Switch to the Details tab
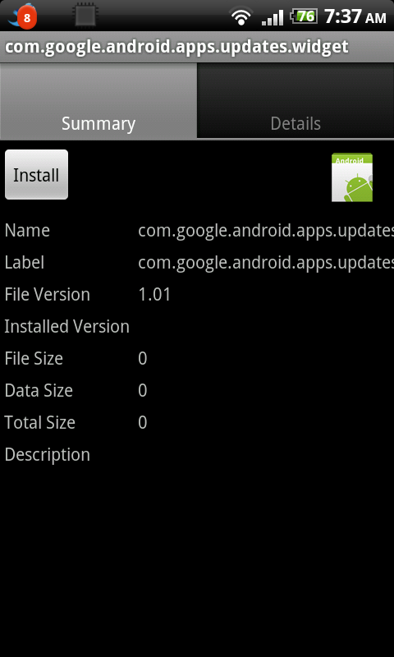Viewport: 394px width, 657px height. click(295, 101)
